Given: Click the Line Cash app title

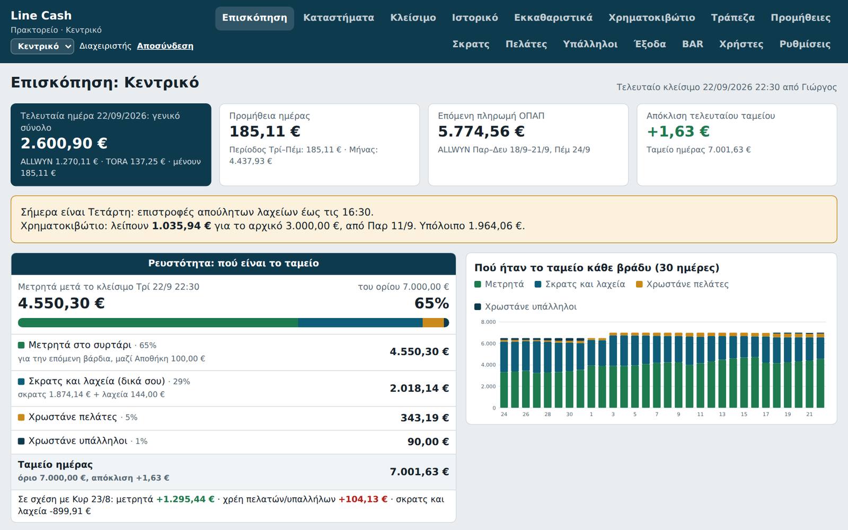Looking at the screenshot, I should (41, 16).
